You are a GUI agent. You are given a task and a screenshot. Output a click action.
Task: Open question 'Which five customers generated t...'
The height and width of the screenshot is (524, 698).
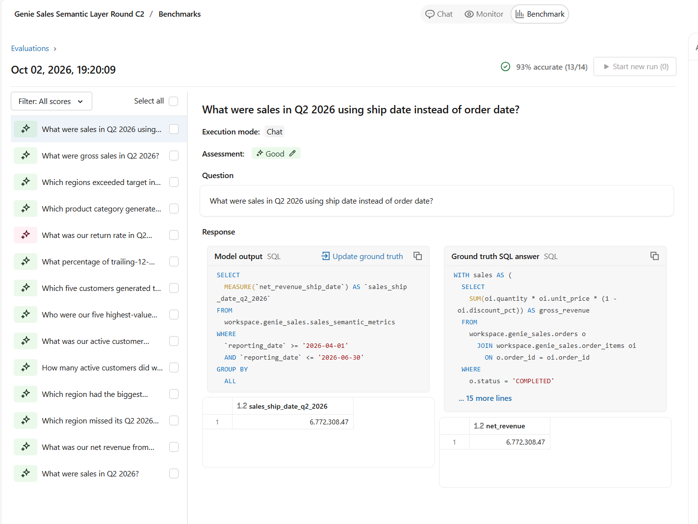click(x=102, y=288)
